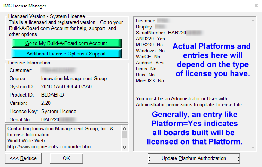Click Update Platform Authorization button
The height and width of the screenshot is (167, 262).
194,158
